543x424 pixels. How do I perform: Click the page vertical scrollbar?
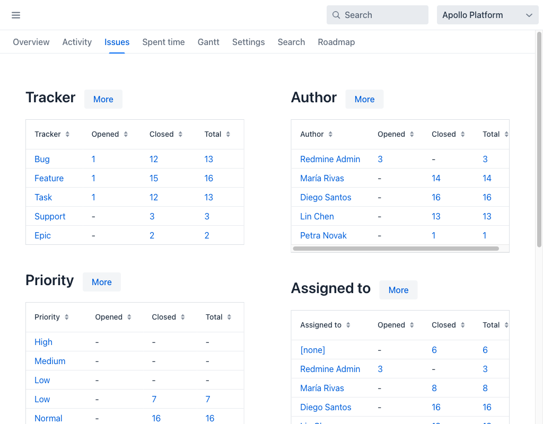(x=539, y=139)
